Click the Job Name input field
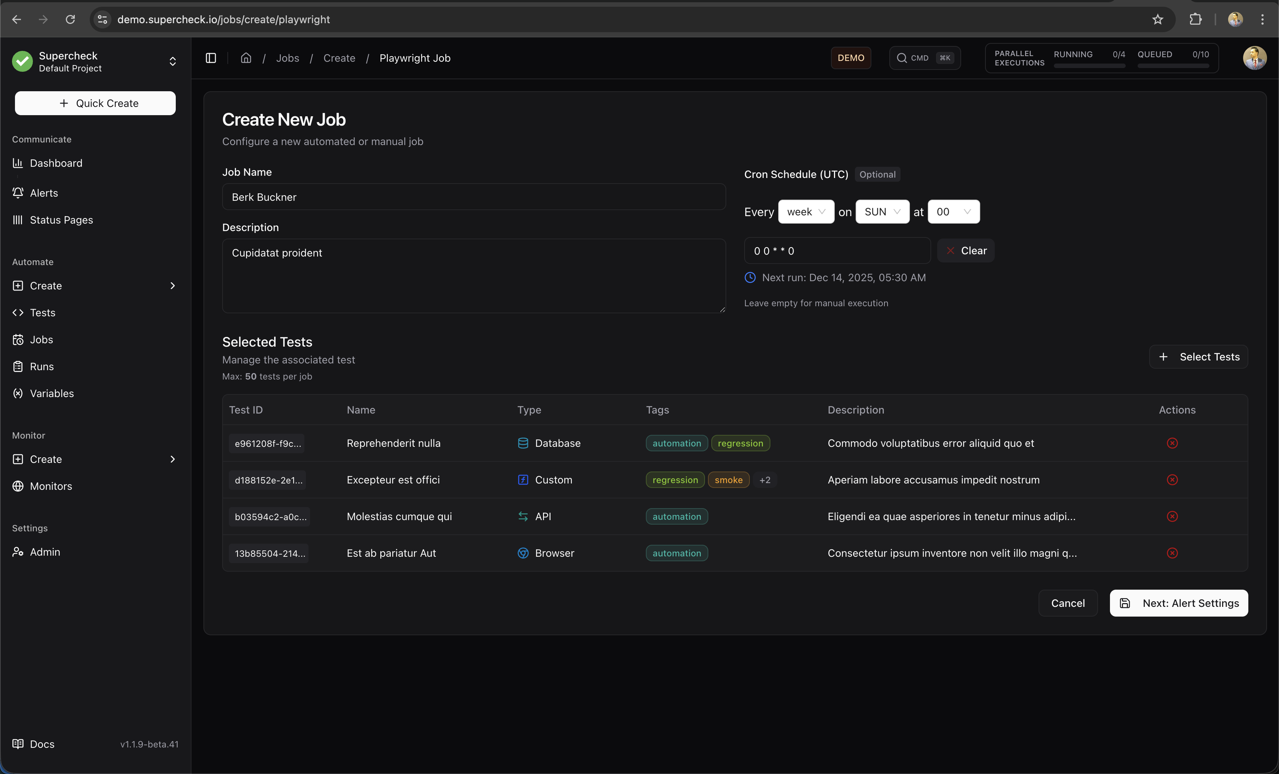Viewport: 1279px width, 774px height. [473, 197]
